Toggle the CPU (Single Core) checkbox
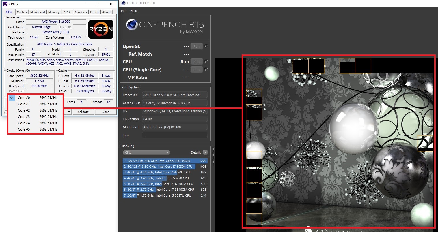 click(x=206, y=69)
